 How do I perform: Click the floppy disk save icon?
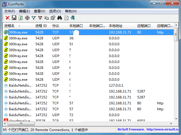click(x=14, y=18)
